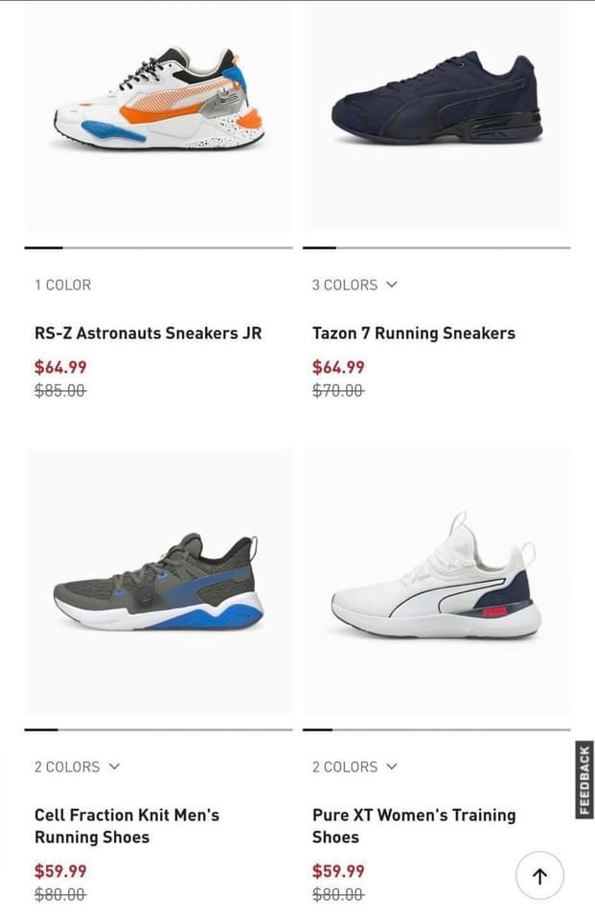Open RS-Z Astronauts Sneakers JR title link
Image resolution: width=595 pixels, height=920 pixels.
coord(148,333)
